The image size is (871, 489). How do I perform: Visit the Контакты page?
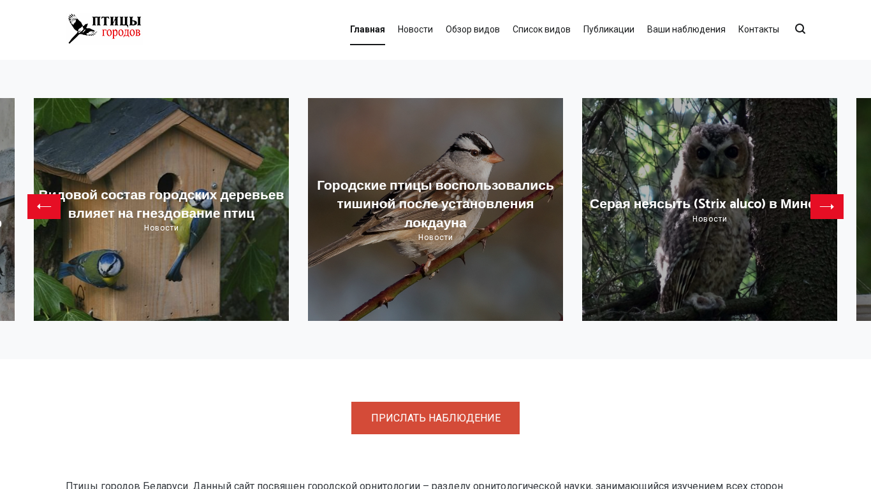coord(759,29)
